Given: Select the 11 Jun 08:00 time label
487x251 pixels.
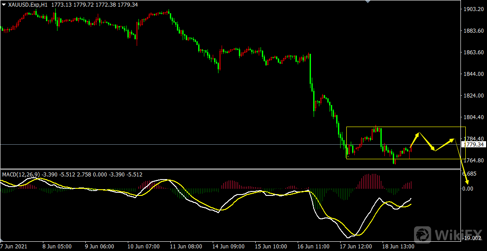Looking at the screenshot, I should [x=186, y=246].
